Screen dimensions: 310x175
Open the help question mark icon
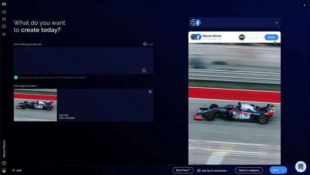4,163
